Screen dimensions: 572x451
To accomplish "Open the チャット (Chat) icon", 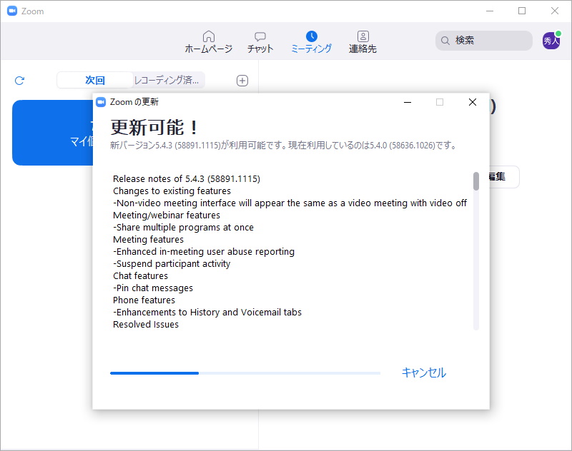I will pos(260,36).
